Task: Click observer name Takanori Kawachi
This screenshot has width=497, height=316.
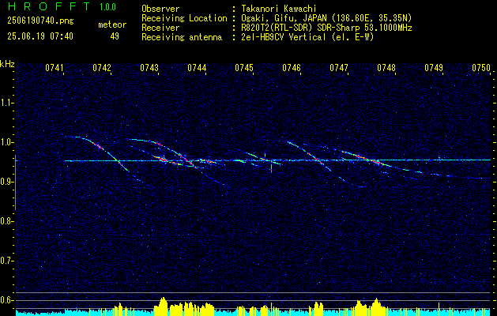Action: pos(277,9)
